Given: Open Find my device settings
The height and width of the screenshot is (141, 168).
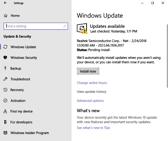Looking at the screenshot, I should [22, 111].
